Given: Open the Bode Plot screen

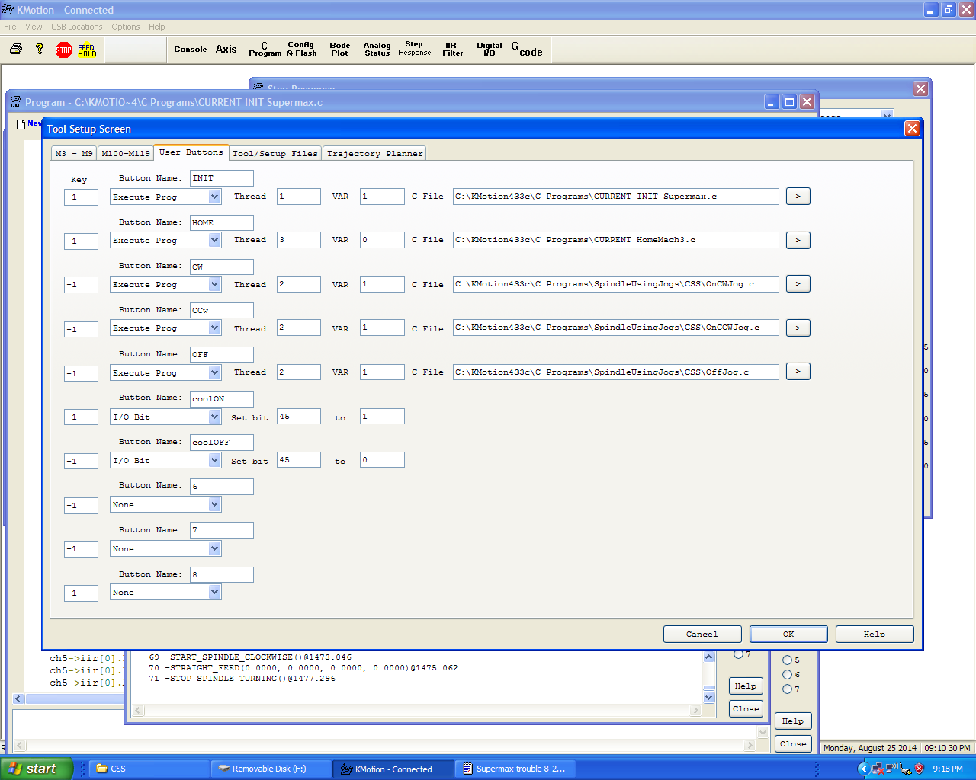Looking at the screenshot, I should pyautogui.click(x=339, y=50).
